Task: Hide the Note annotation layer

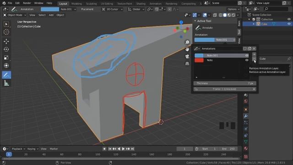Action: pos(247,60)
